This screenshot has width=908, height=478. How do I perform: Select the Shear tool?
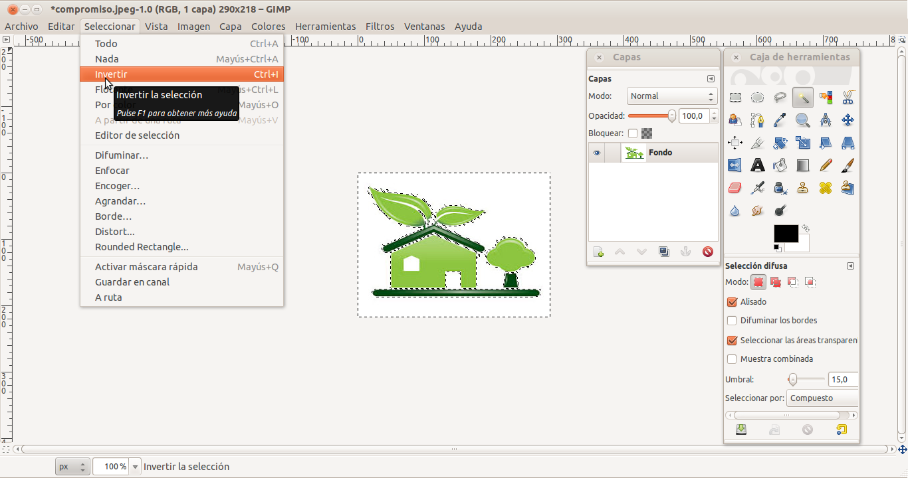tap(826, 143)
